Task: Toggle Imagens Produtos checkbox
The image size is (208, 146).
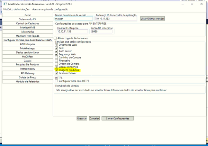Action: click(x=57, y=70)
